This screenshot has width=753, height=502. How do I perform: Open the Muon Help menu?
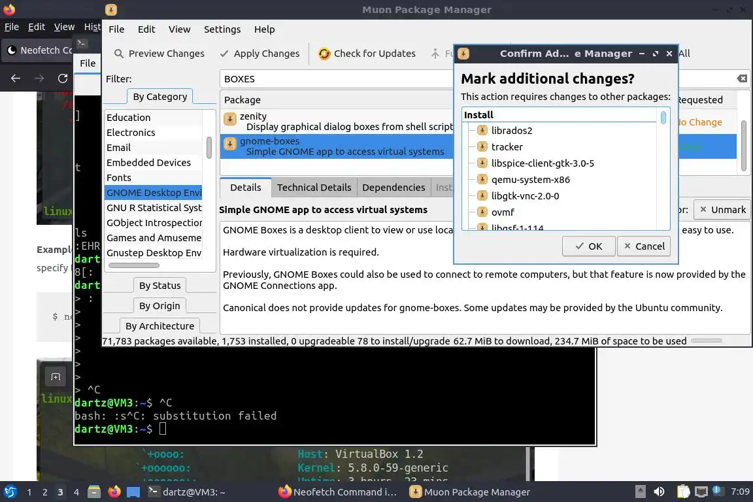pyautogui.click(x=265, y=29)
